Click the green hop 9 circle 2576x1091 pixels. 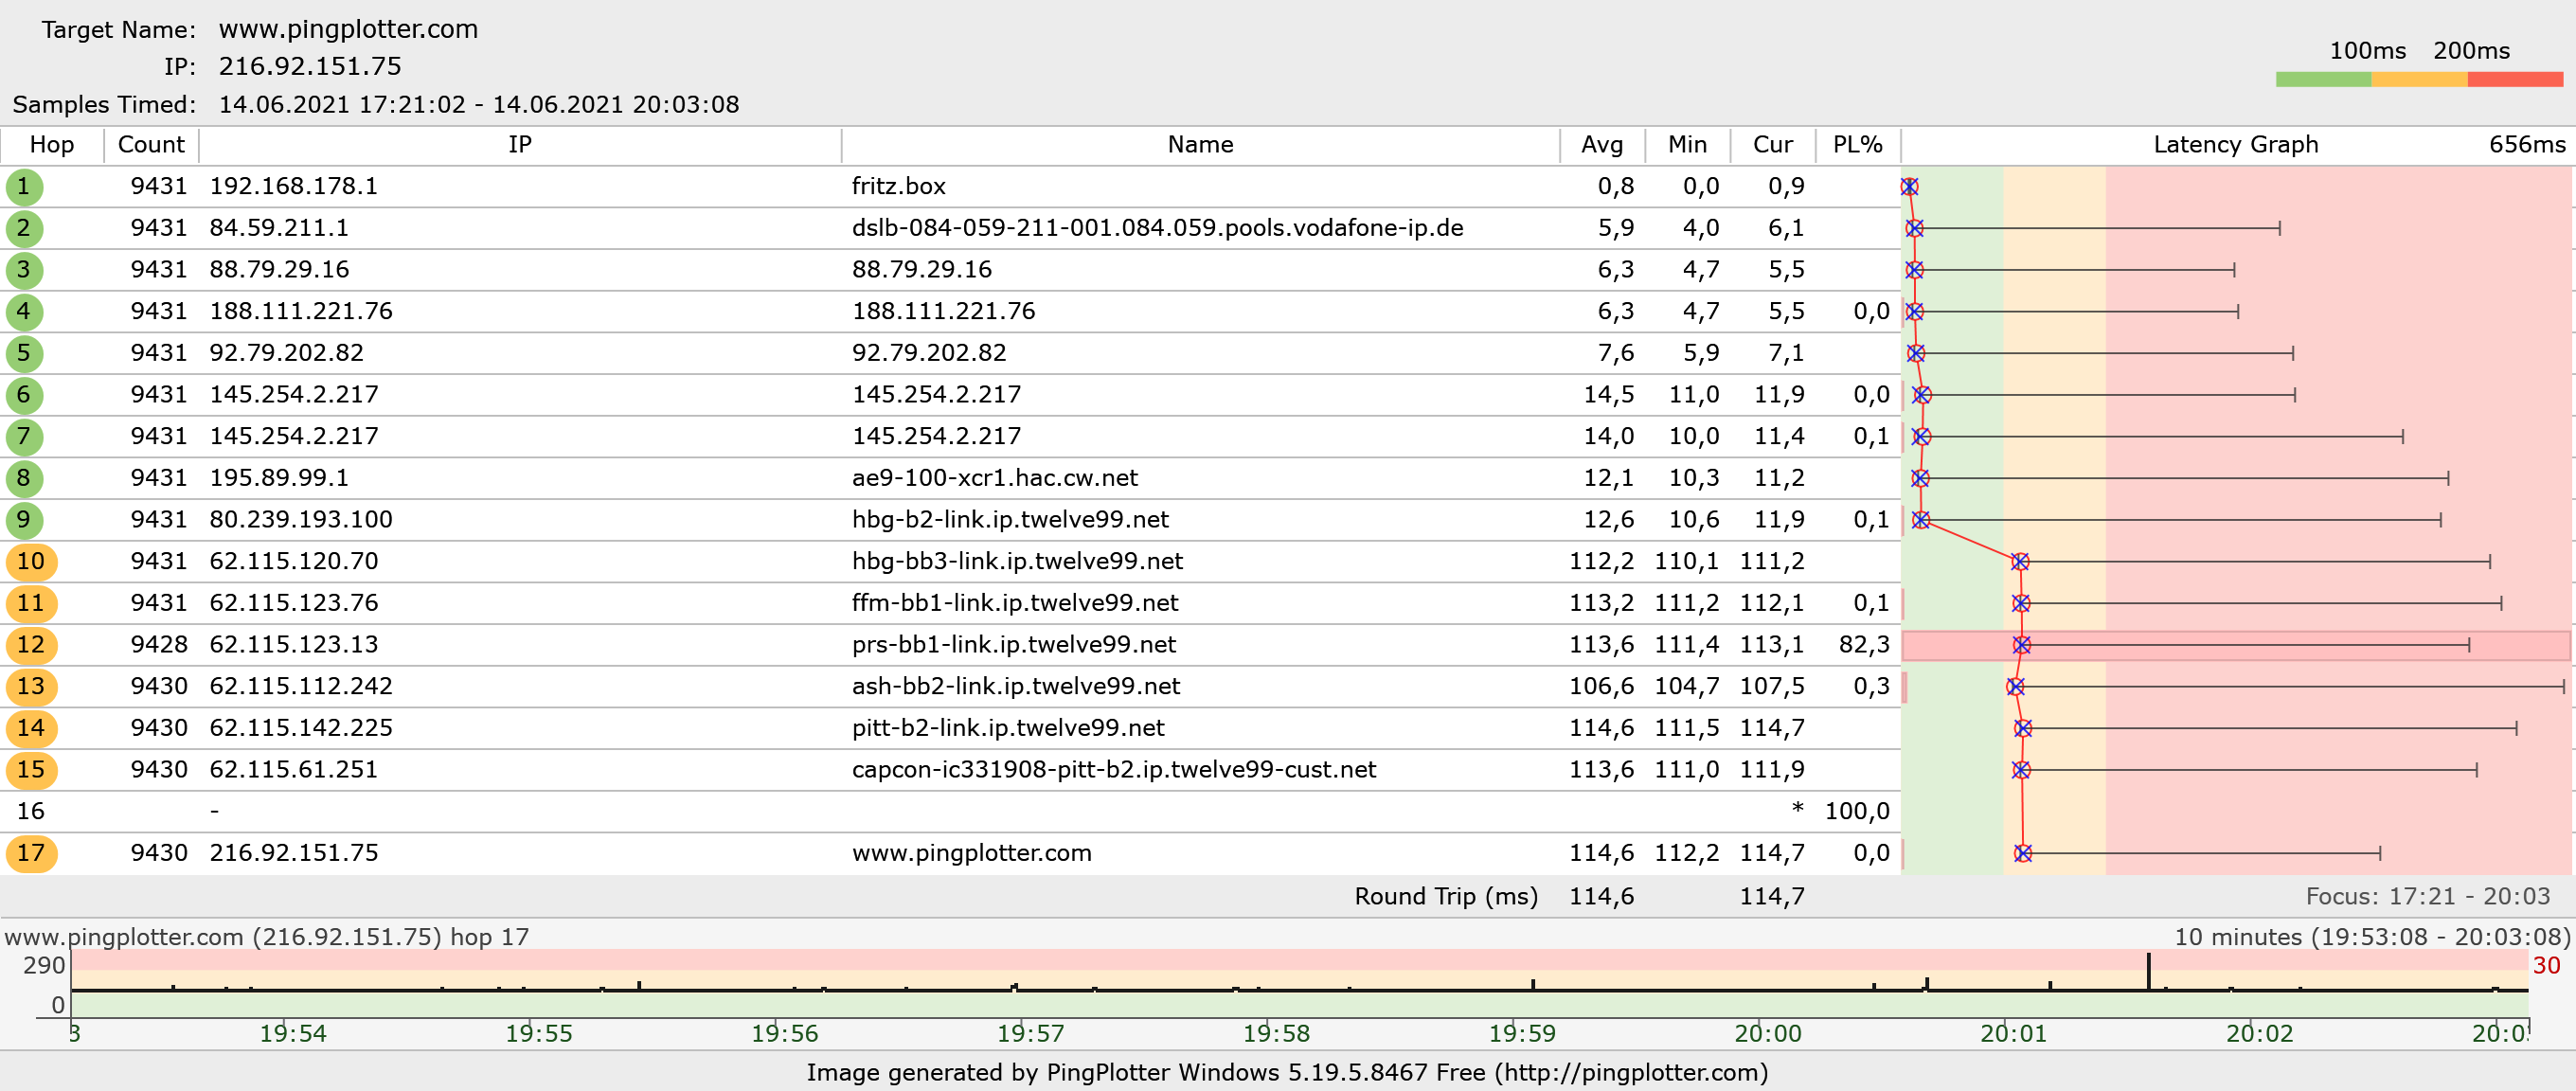(24, 520)
